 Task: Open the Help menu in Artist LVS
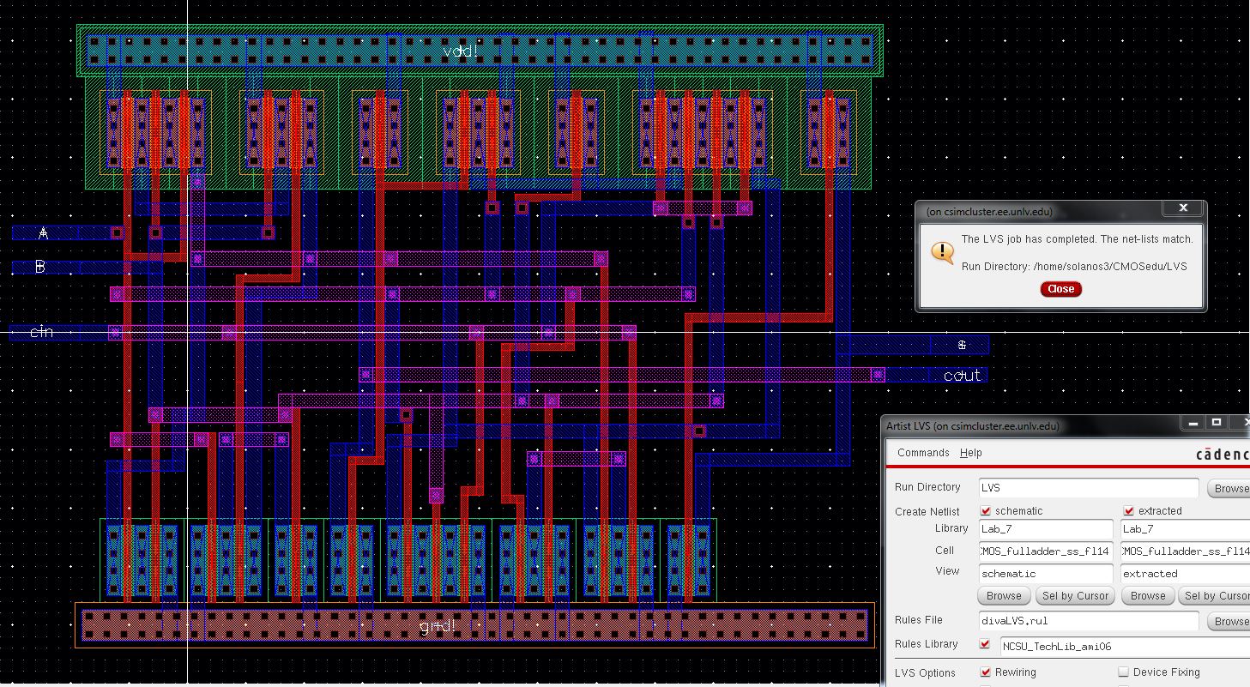click(971, 453)
